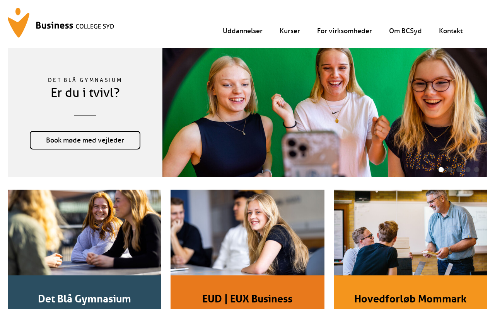Open the EUD | EUX Business card photo
This screenshot has width=495, height=309.
coord(247,233)
